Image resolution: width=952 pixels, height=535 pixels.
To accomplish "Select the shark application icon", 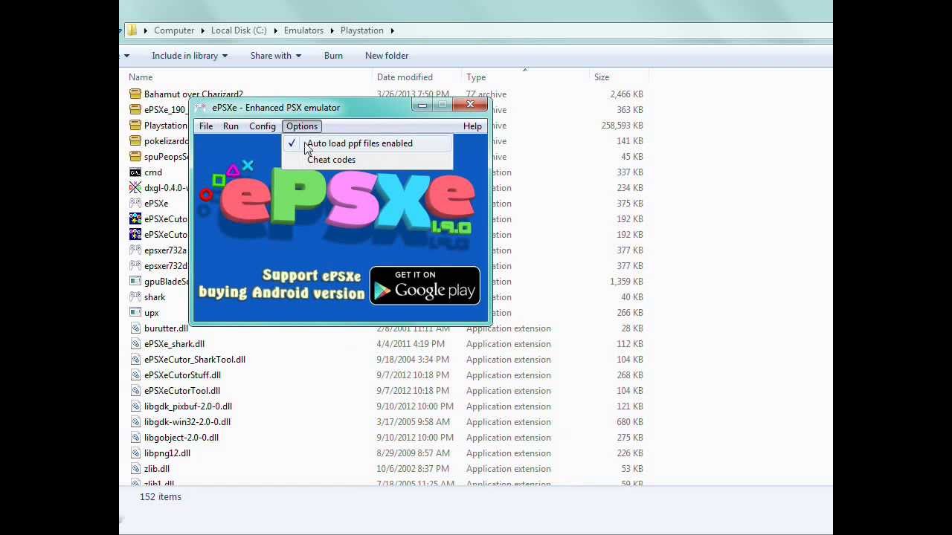I will click(x=135, y=297).
